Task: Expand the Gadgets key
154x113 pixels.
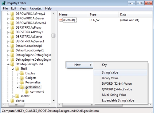Action: point(18,78)
